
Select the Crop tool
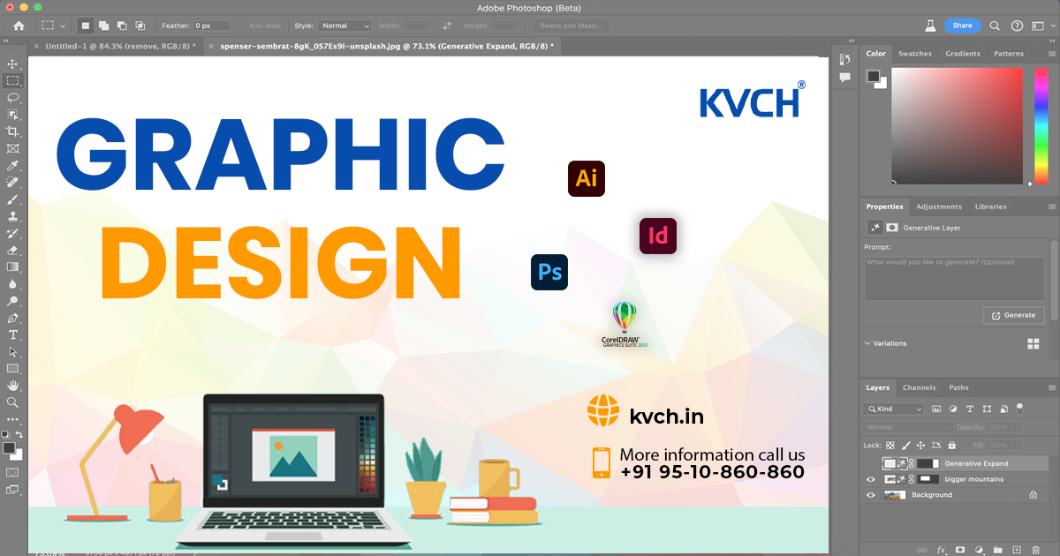point(12,131)
